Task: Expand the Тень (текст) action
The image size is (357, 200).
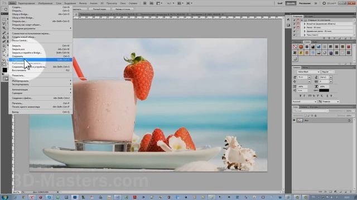Action: pos(305,34)
